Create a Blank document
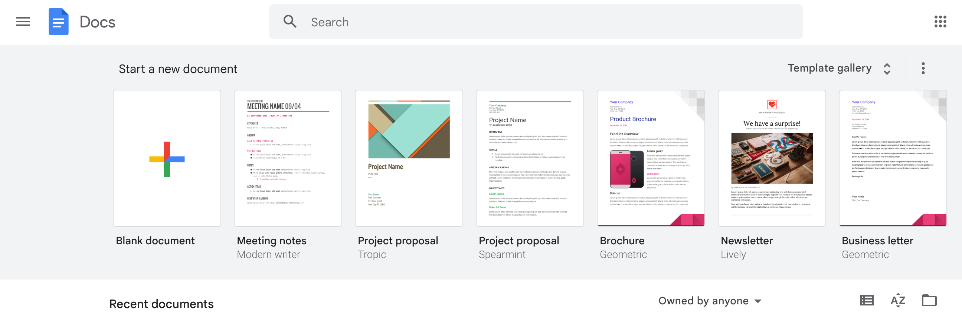 (x=167, y=158)
